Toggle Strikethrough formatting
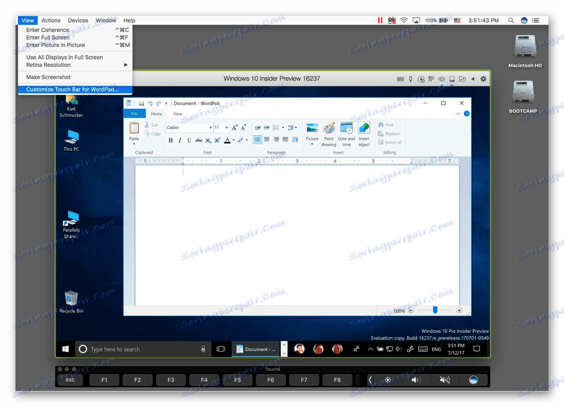Viewport: 564px width, 407px height. (x=199, y=140)
